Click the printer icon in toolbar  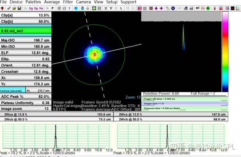tap(186, 8)
